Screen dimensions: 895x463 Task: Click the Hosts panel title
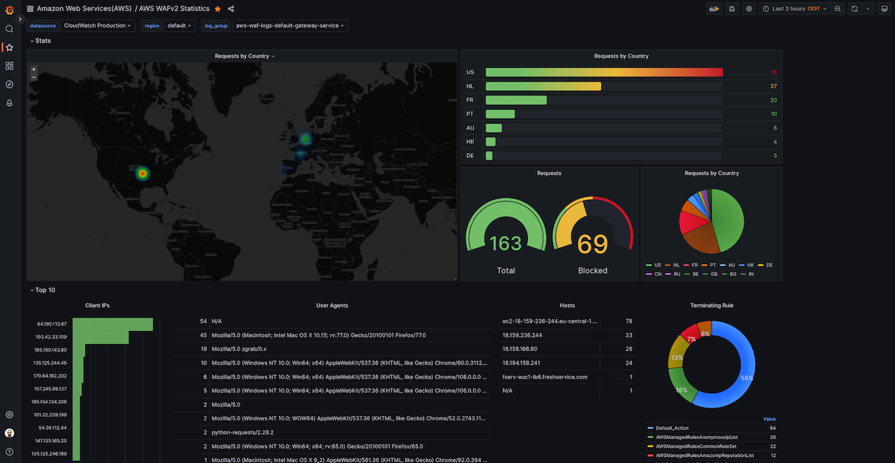tap(567, 305)
